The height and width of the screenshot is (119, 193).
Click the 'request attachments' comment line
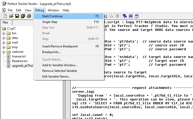(132, 88)
